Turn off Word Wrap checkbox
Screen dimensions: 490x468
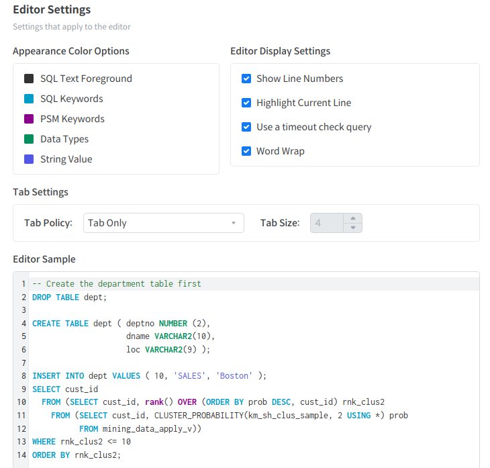pyautogui.click(x=246, y=151)
